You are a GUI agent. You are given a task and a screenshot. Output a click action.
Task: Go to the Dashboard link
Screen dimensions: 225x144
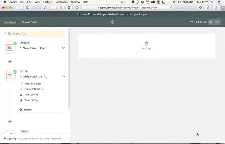click(x=10, y=22)
